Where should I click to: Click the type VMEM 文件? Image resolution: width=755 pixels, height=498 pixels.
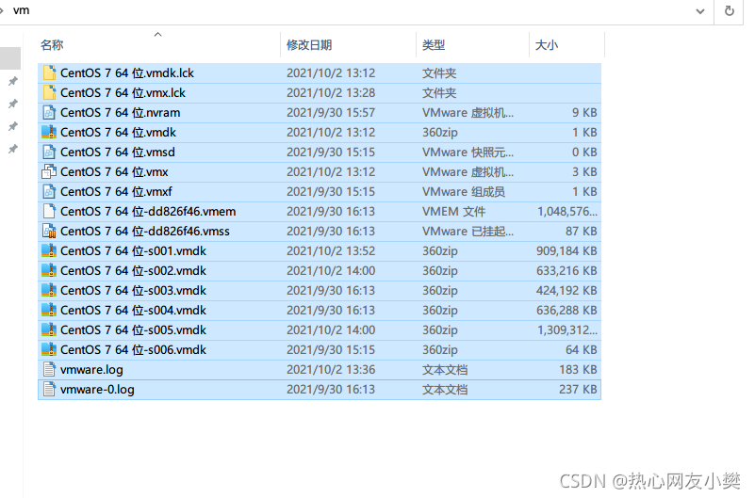pos(453,212)
